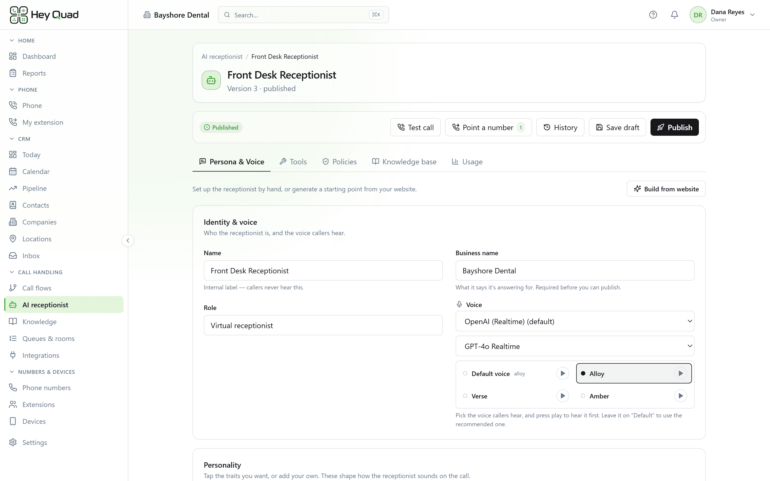Open the help question mark icon

tap(653, 15)
